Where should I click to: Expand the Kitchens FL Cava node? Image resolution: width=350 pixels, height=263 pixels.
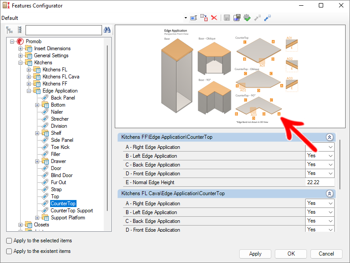tap(29, 77)
